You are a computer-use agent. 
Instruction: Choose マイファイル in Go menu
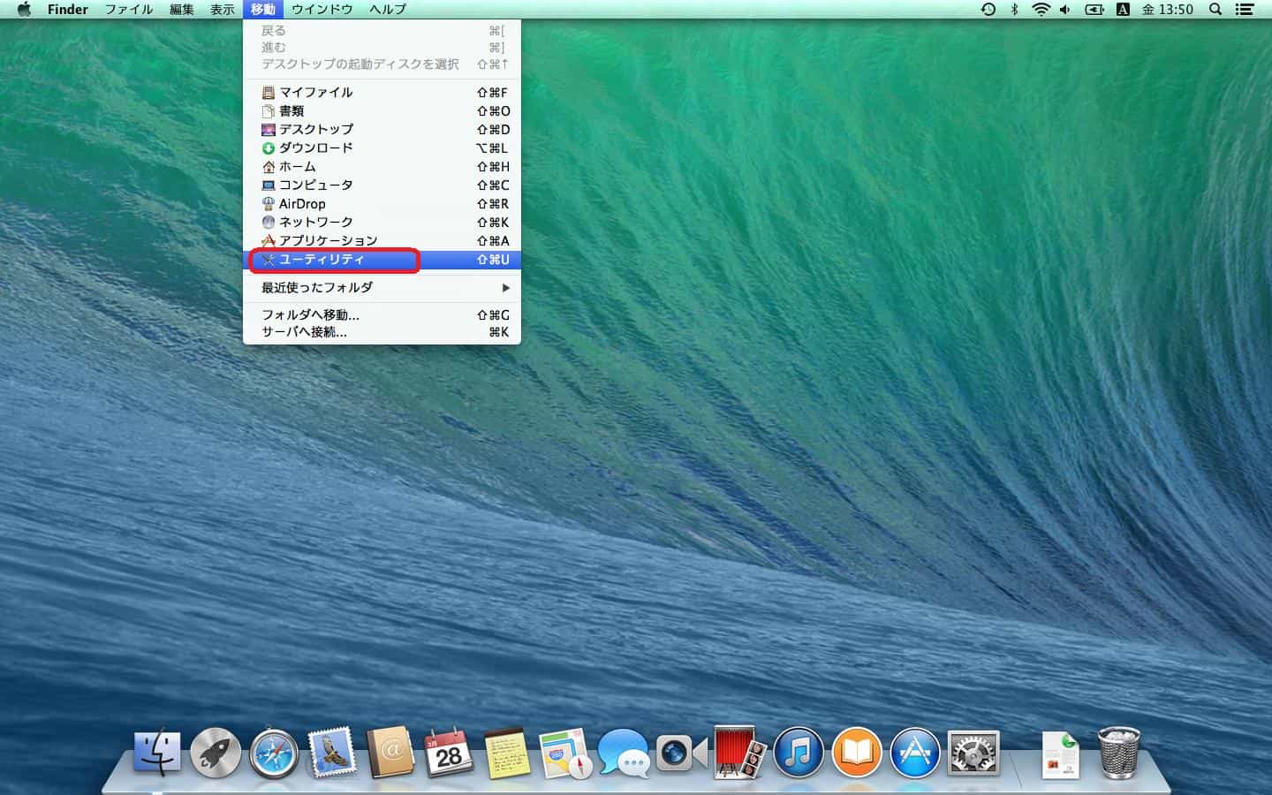coord(382,92)
